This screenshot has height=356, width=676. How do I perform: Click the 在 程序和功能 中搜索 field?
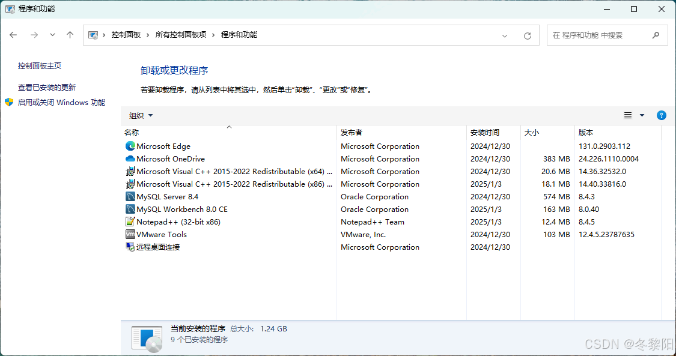coord(607,35)
